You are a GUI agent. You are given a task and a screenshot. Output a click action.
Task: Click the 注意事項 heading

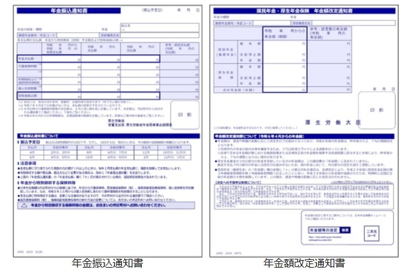(28, 163)
